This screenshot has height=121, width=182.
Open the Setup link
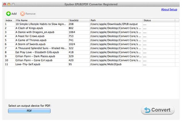pos(173,9)
